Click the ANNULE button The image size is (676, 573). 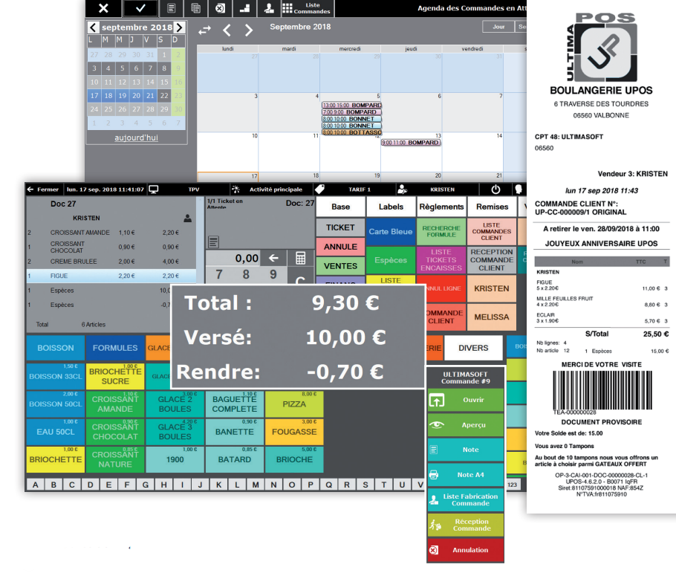(x=340, y=247)
